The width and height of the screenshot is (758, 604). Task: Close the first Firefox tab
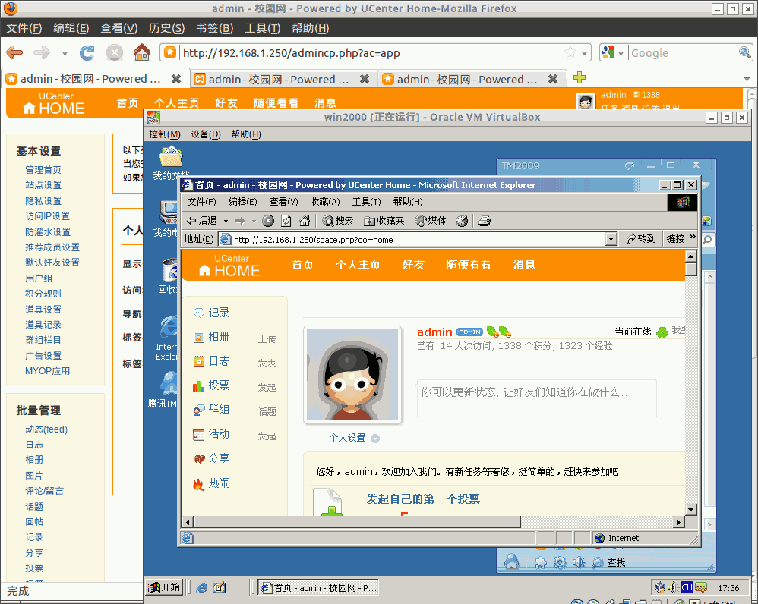tap(176, 79)
